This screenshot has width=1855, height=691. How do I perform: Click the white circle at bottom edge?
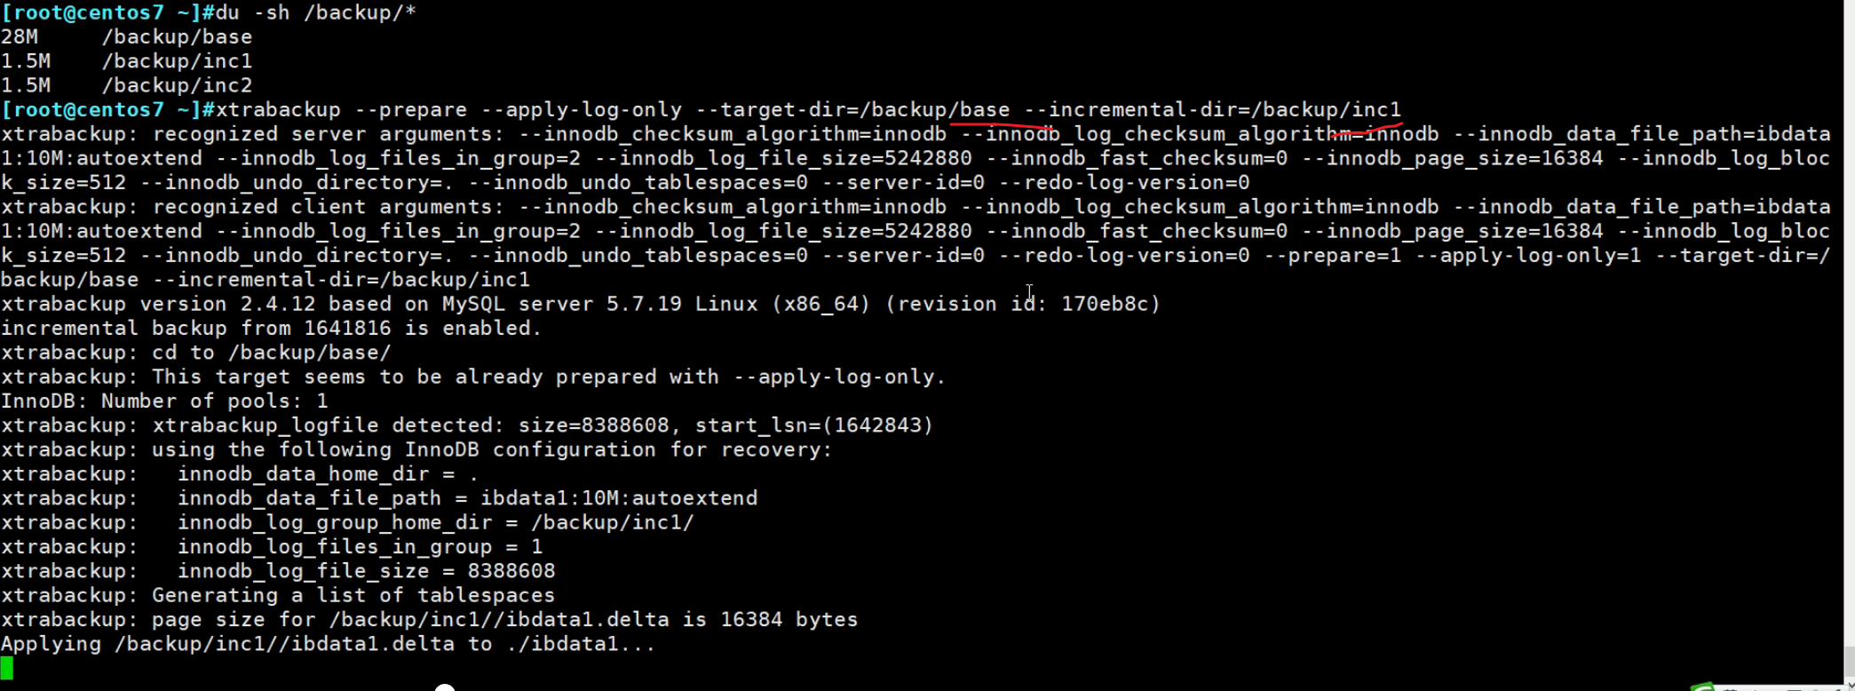(445, 687)
